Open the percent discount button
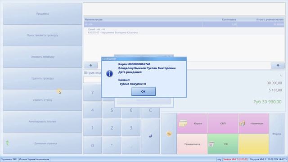The height and width of the screenshot is (162, 288). (x=169, y=134)
